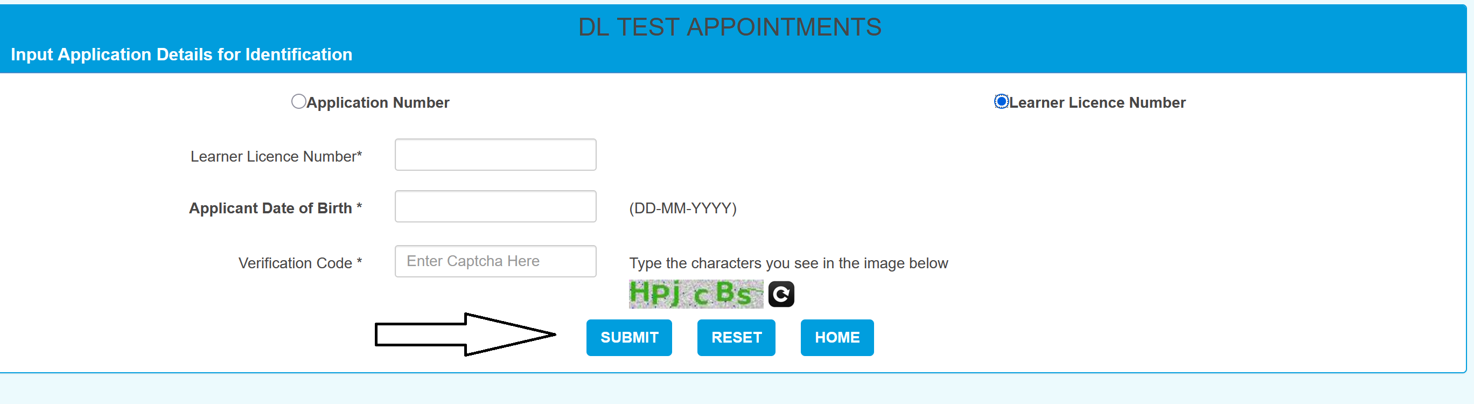The height and width of the screenshot is (404, 1474).
Task: Click the Verification Code label
Action: tap(300, 263)
